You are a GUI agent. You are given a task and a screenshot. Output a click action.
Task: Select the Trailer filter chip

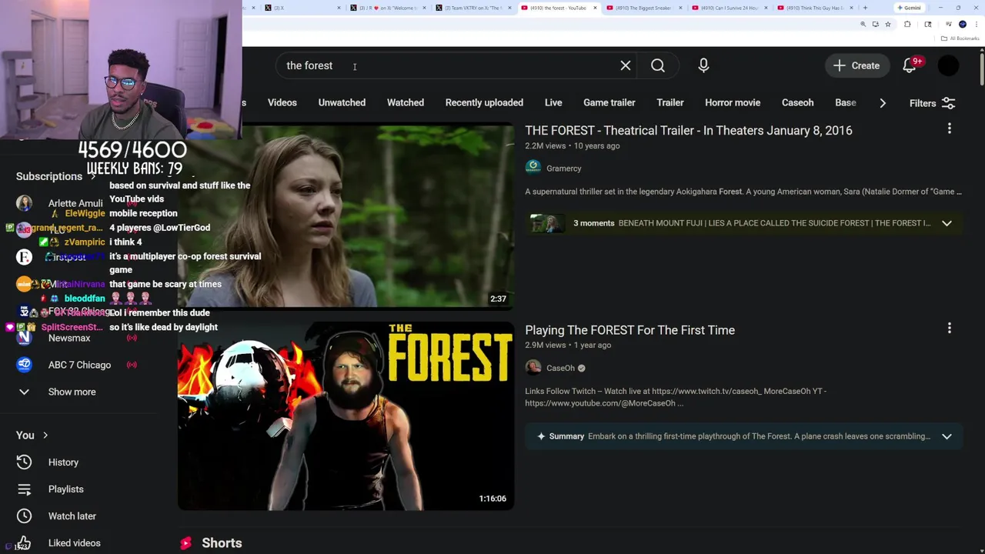[x=670, y=102]
